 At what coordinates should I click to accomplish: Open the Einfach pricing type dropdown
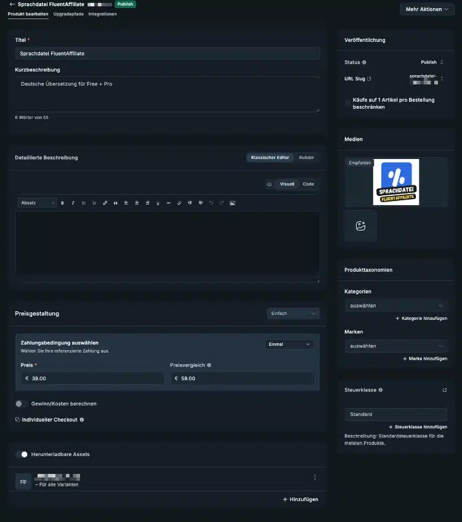293,314
